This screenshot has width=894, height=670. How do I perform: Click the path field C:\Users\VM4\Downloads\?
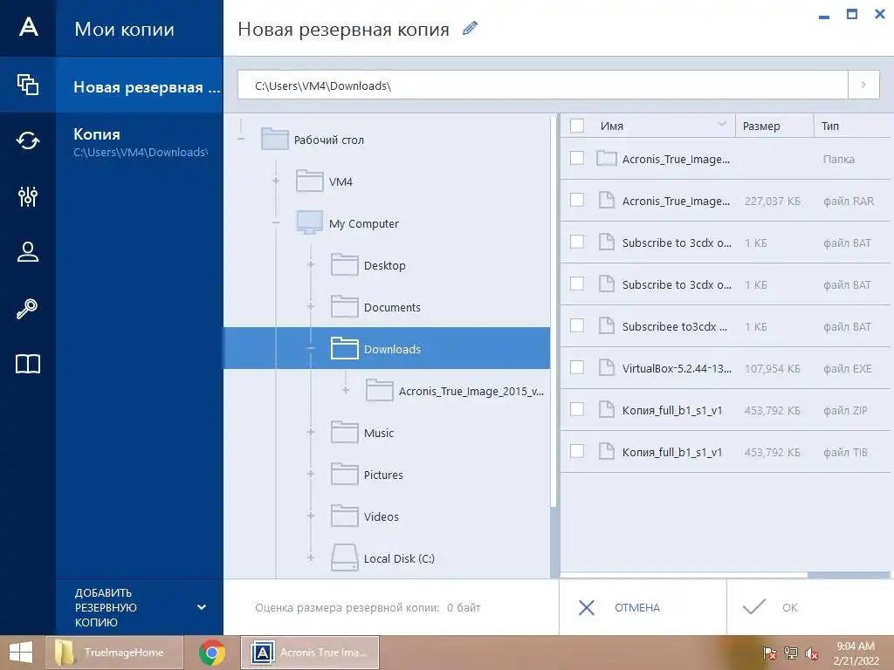[543, 85]
